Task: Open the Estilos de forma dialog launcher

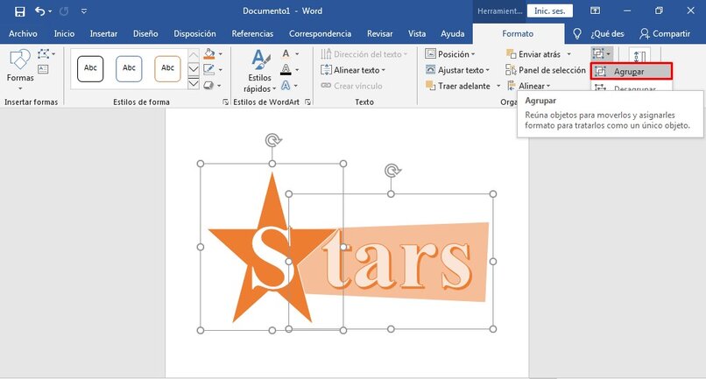Action: pyautogui.click(x=225, y=102)
